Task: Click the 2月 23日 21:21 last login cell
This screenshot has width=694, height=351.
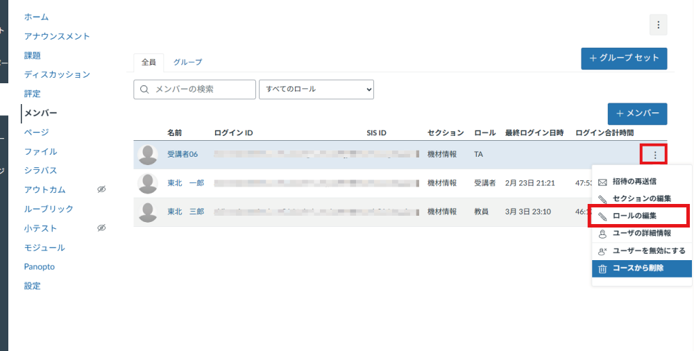Action: click(530, 183)
